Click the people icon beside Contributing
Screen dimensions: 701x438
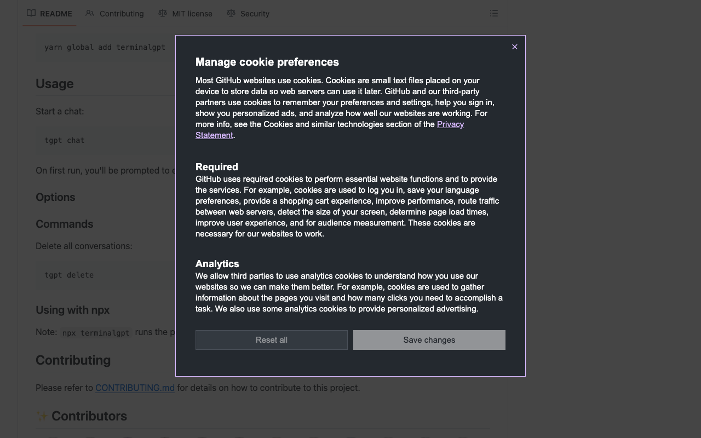90,13
